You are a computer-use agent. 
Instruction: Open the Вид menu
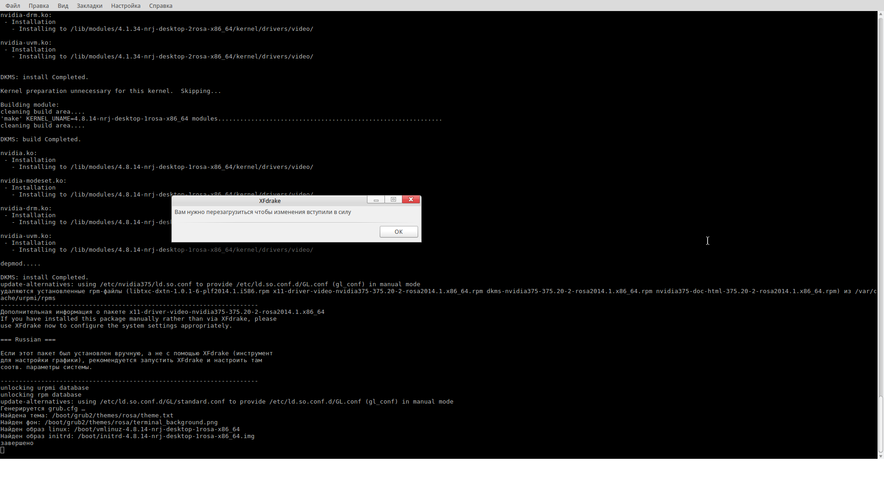point(63,6)
